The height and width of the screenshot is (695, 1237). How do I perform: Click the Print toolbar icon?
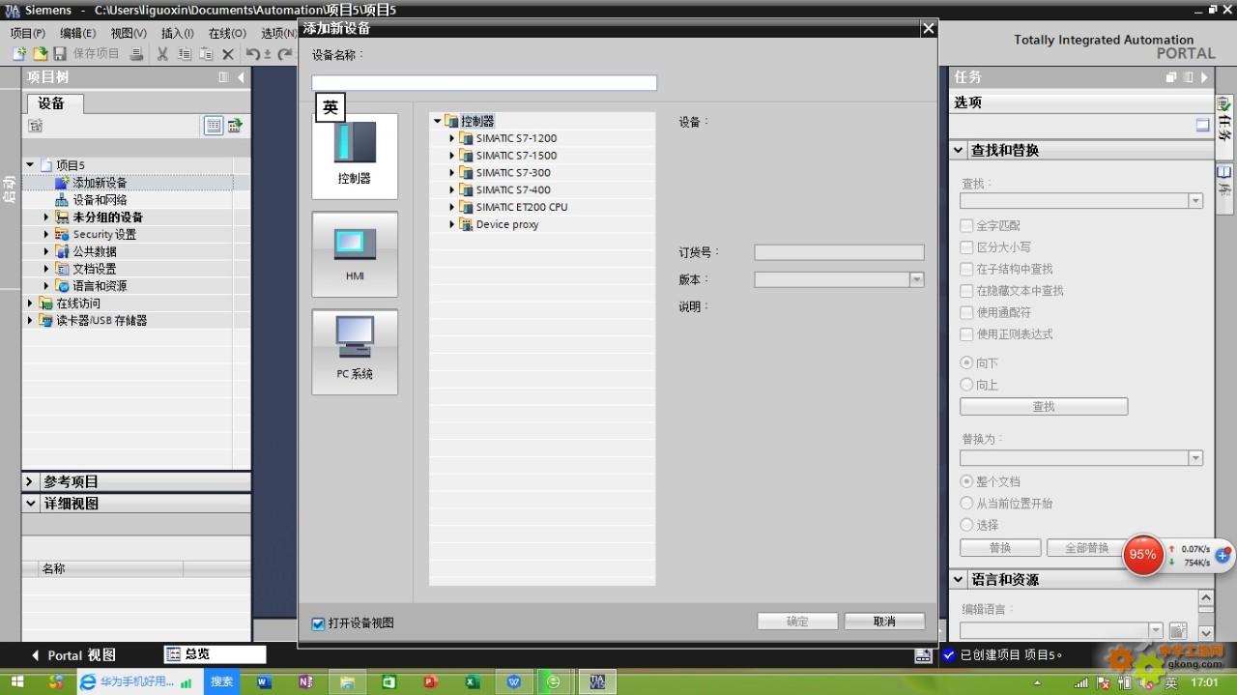(x=136, y=54)
